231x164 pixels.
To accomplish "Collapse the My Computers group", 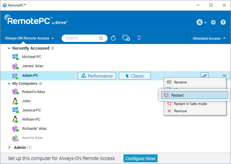I will pos(9,84).
